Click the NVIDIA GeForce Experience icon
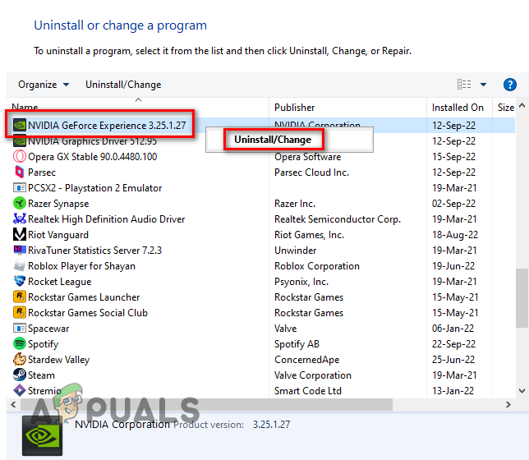 (x=20, y=125)
